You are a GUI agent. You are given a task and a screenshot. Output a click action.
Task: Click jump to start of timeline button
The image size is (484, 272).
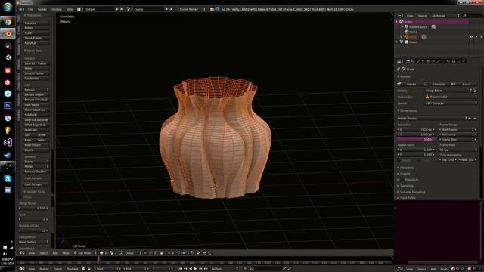point(181,269)
